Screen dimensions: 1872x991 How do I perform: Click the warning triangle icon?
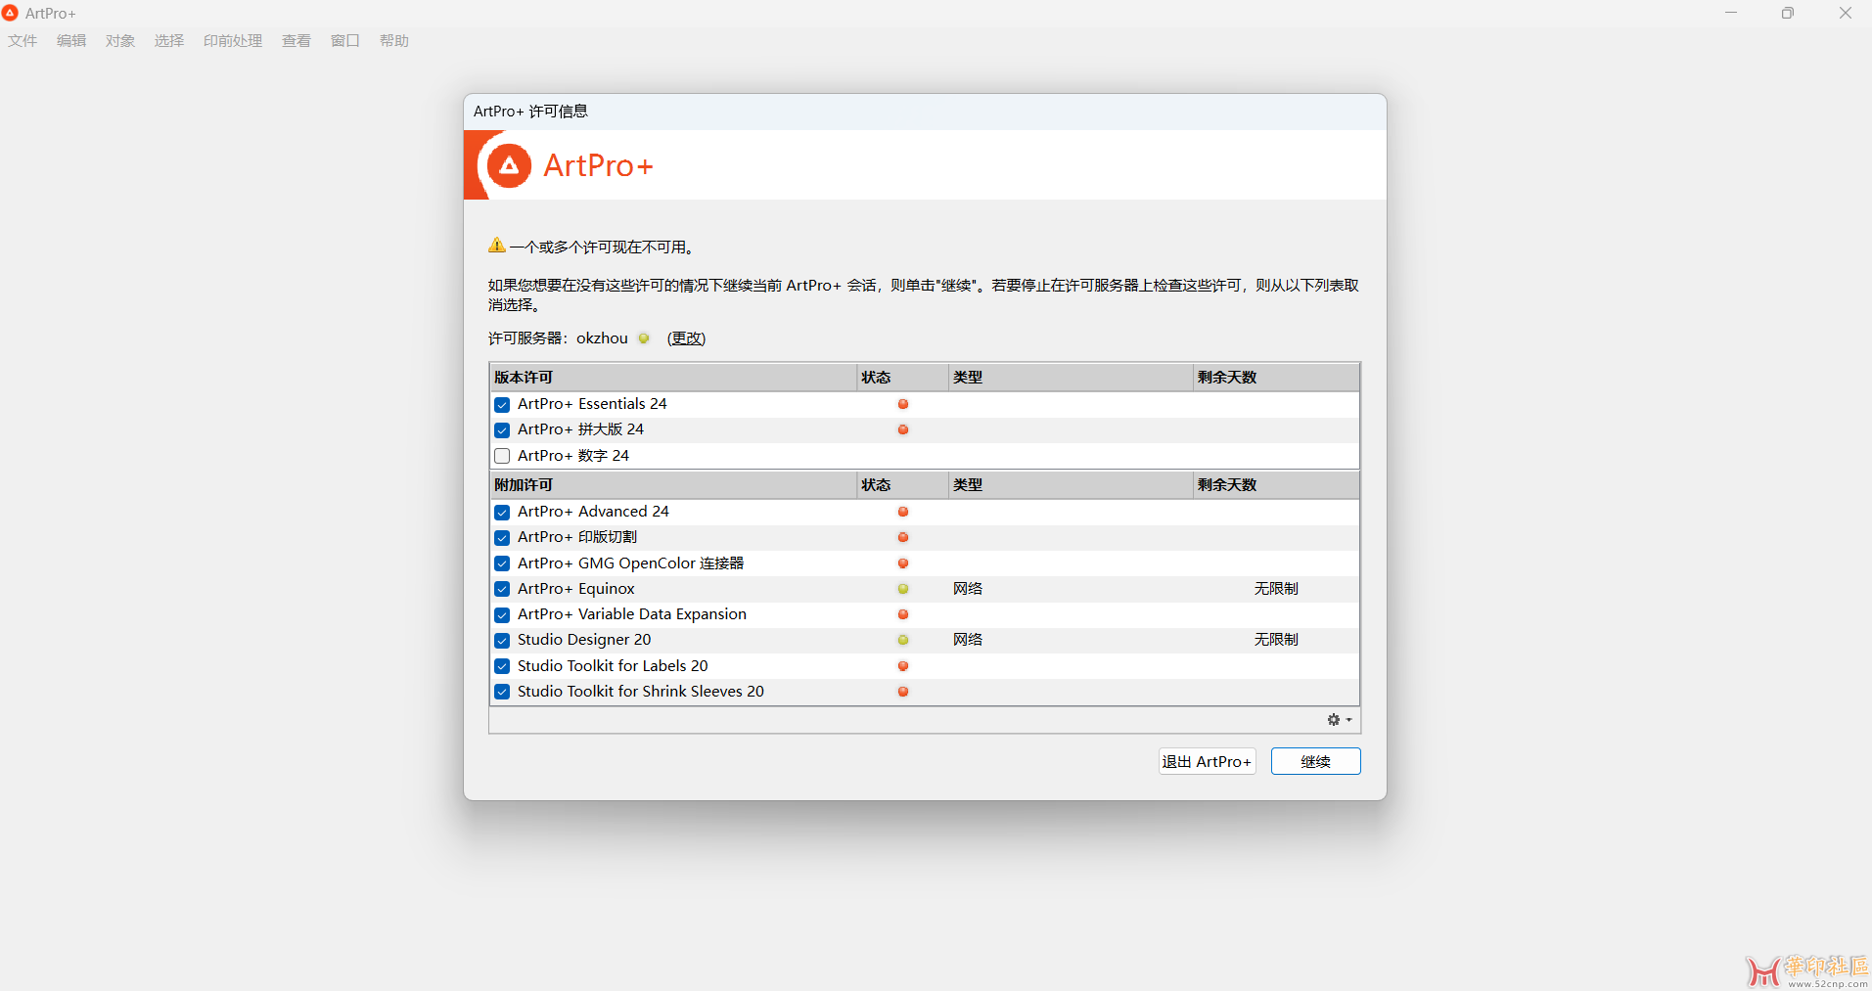click(x=497, y=246)
